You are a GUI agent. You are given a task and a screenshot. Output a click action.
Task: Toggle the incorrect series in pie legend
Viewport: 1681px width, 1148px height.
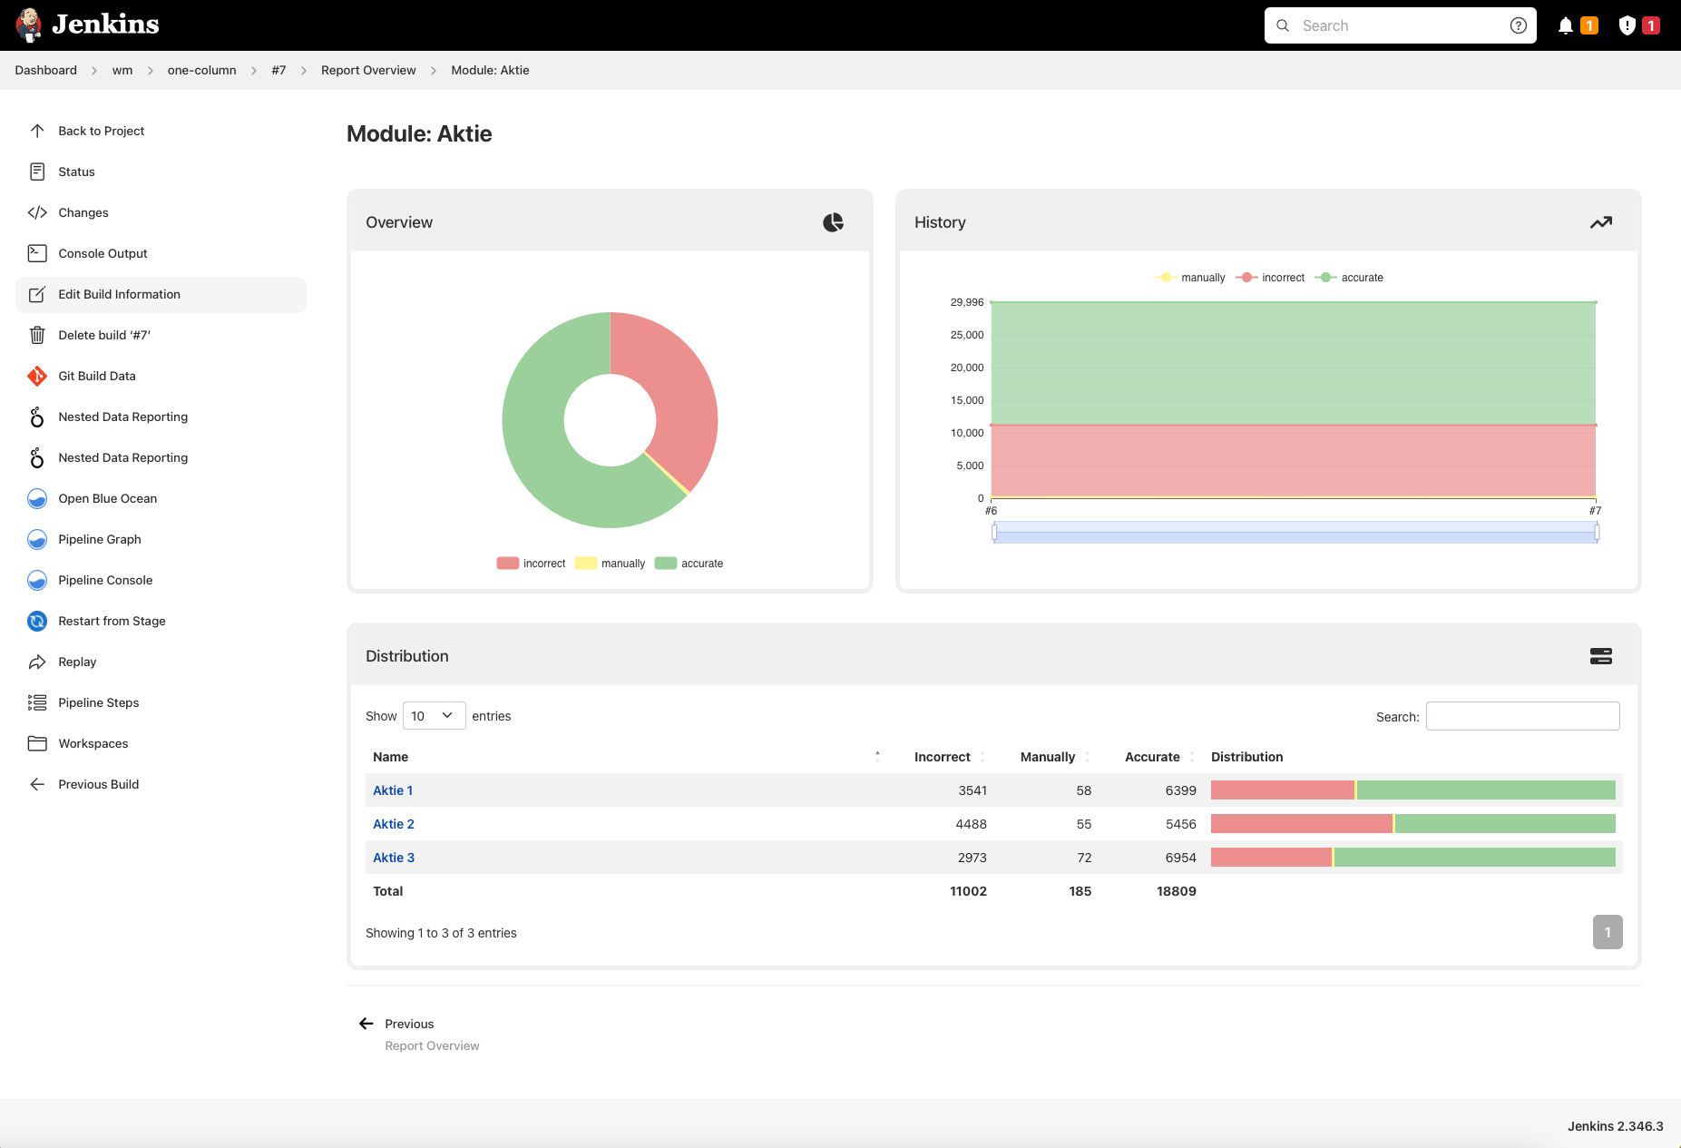[x=531, y=564]
